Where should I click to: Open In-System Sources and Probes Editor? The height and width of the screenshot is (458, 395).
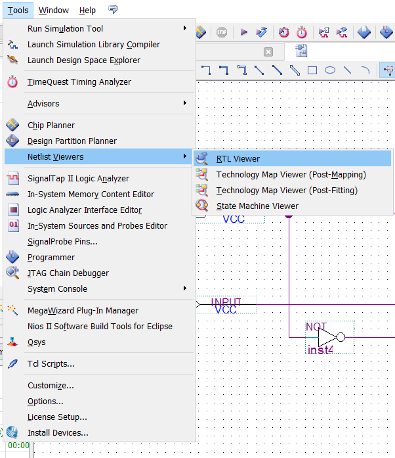100,226
